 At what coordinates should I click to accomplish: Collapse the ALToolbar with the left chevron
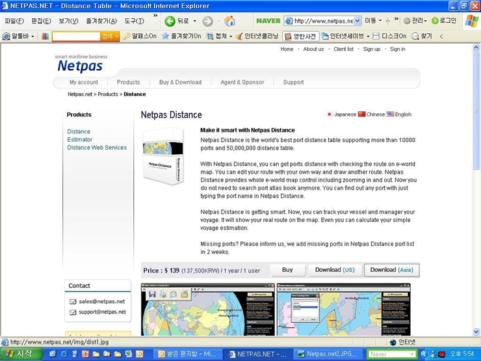[441, 36]
